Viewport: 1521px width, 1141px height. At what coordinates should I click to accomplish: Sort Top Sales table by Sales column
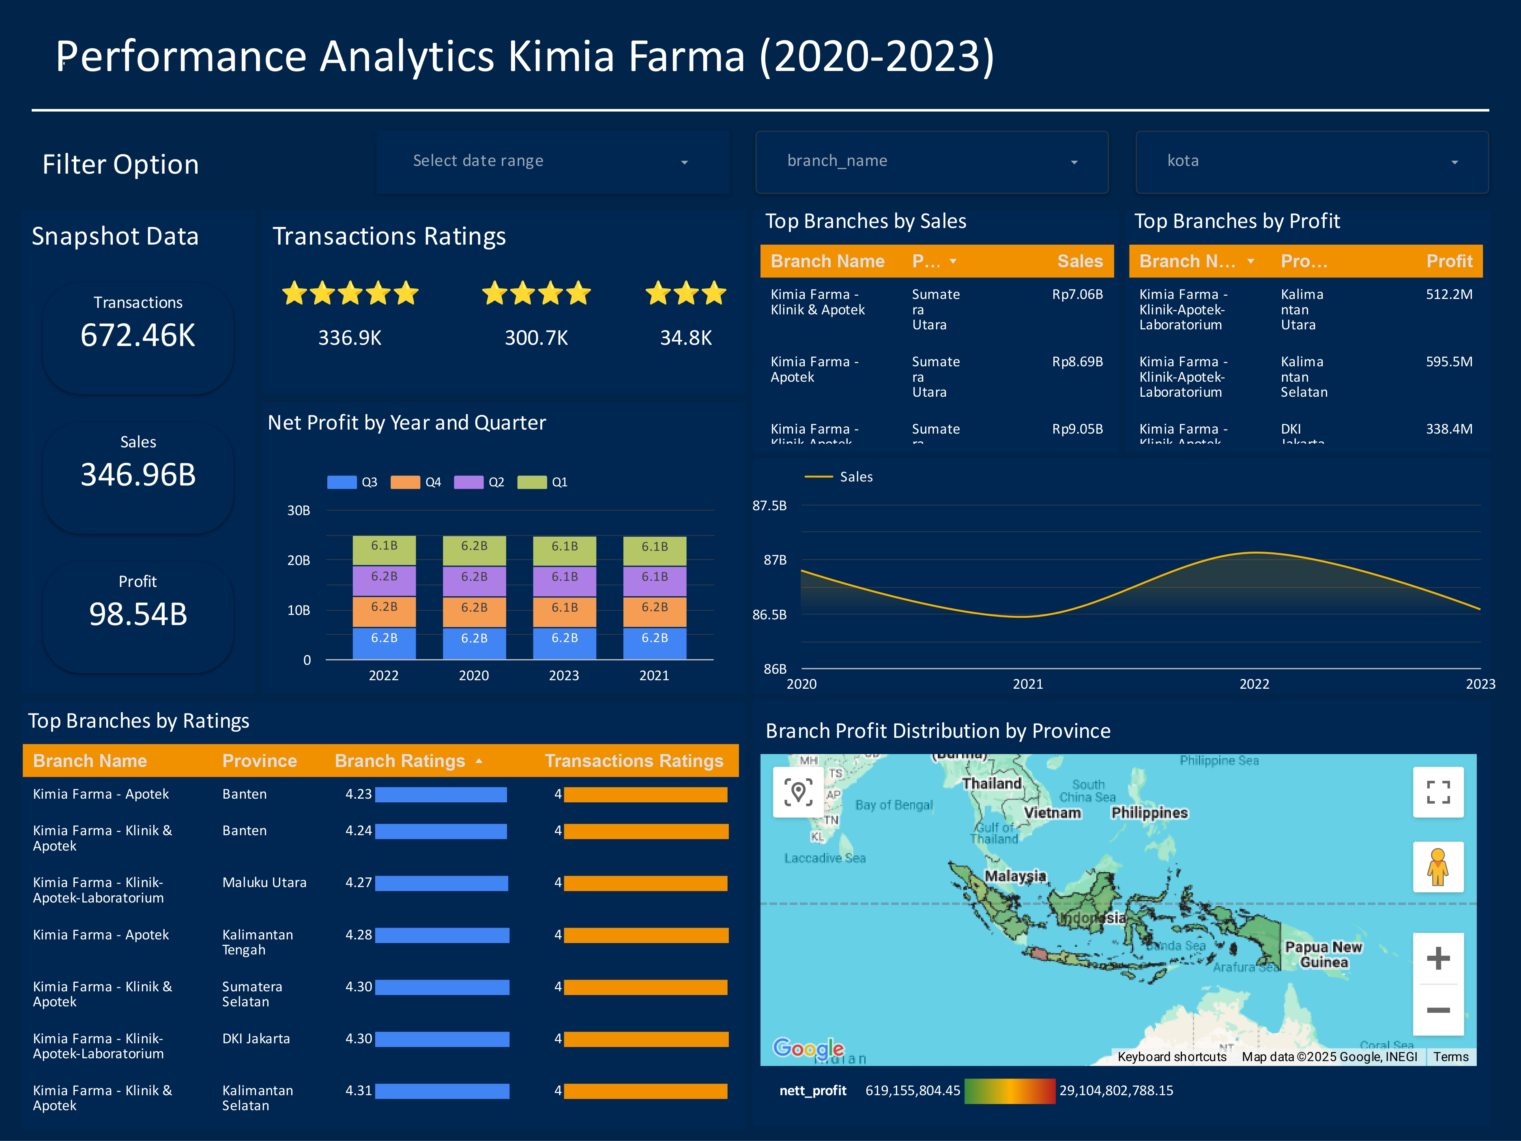click(x=1080, y=261)
